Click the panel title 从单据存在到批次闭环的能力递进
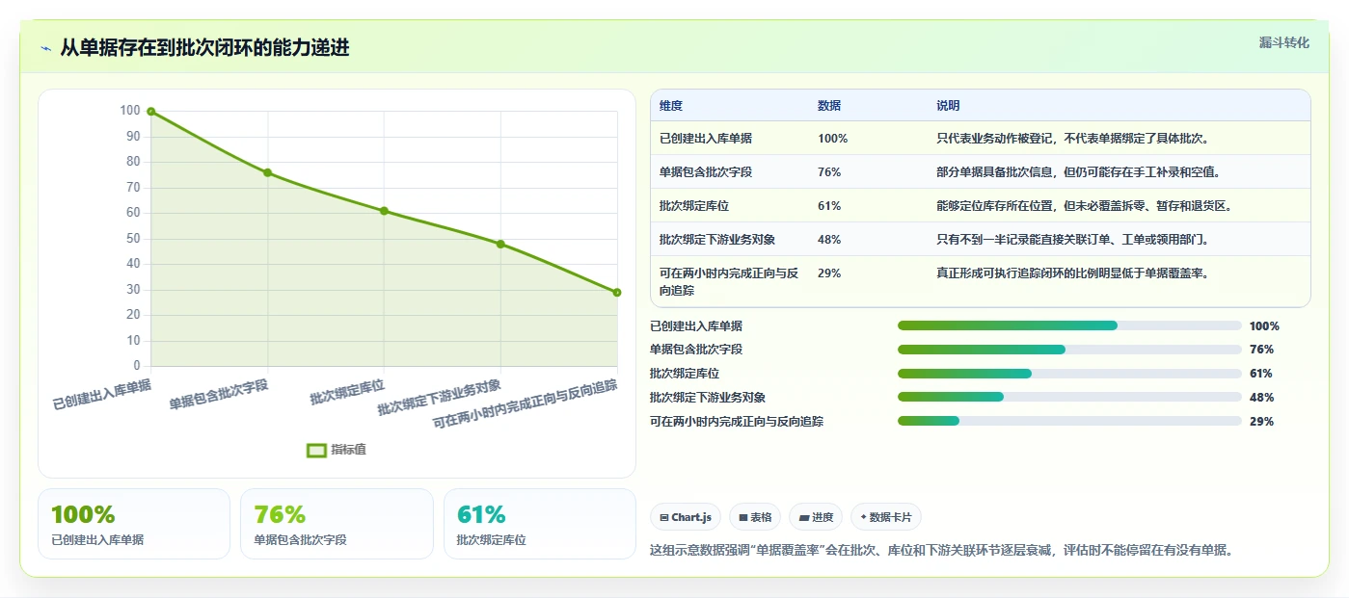This screenshot has width=1349, height=598. (x=204, y=48)
